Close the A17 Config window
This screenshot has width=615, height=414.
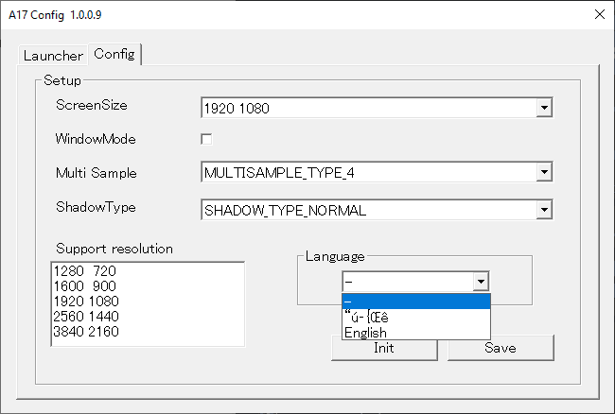point(598,14)
